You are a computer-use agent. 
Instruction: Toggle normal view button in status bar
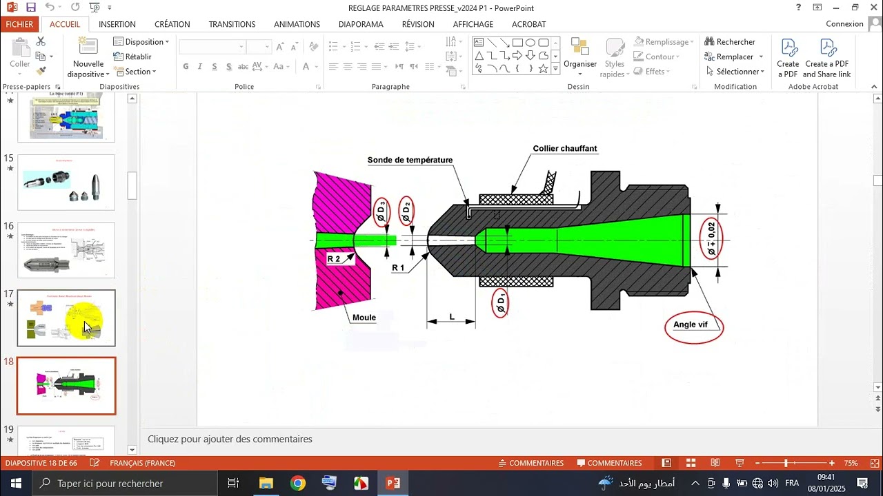666,463
